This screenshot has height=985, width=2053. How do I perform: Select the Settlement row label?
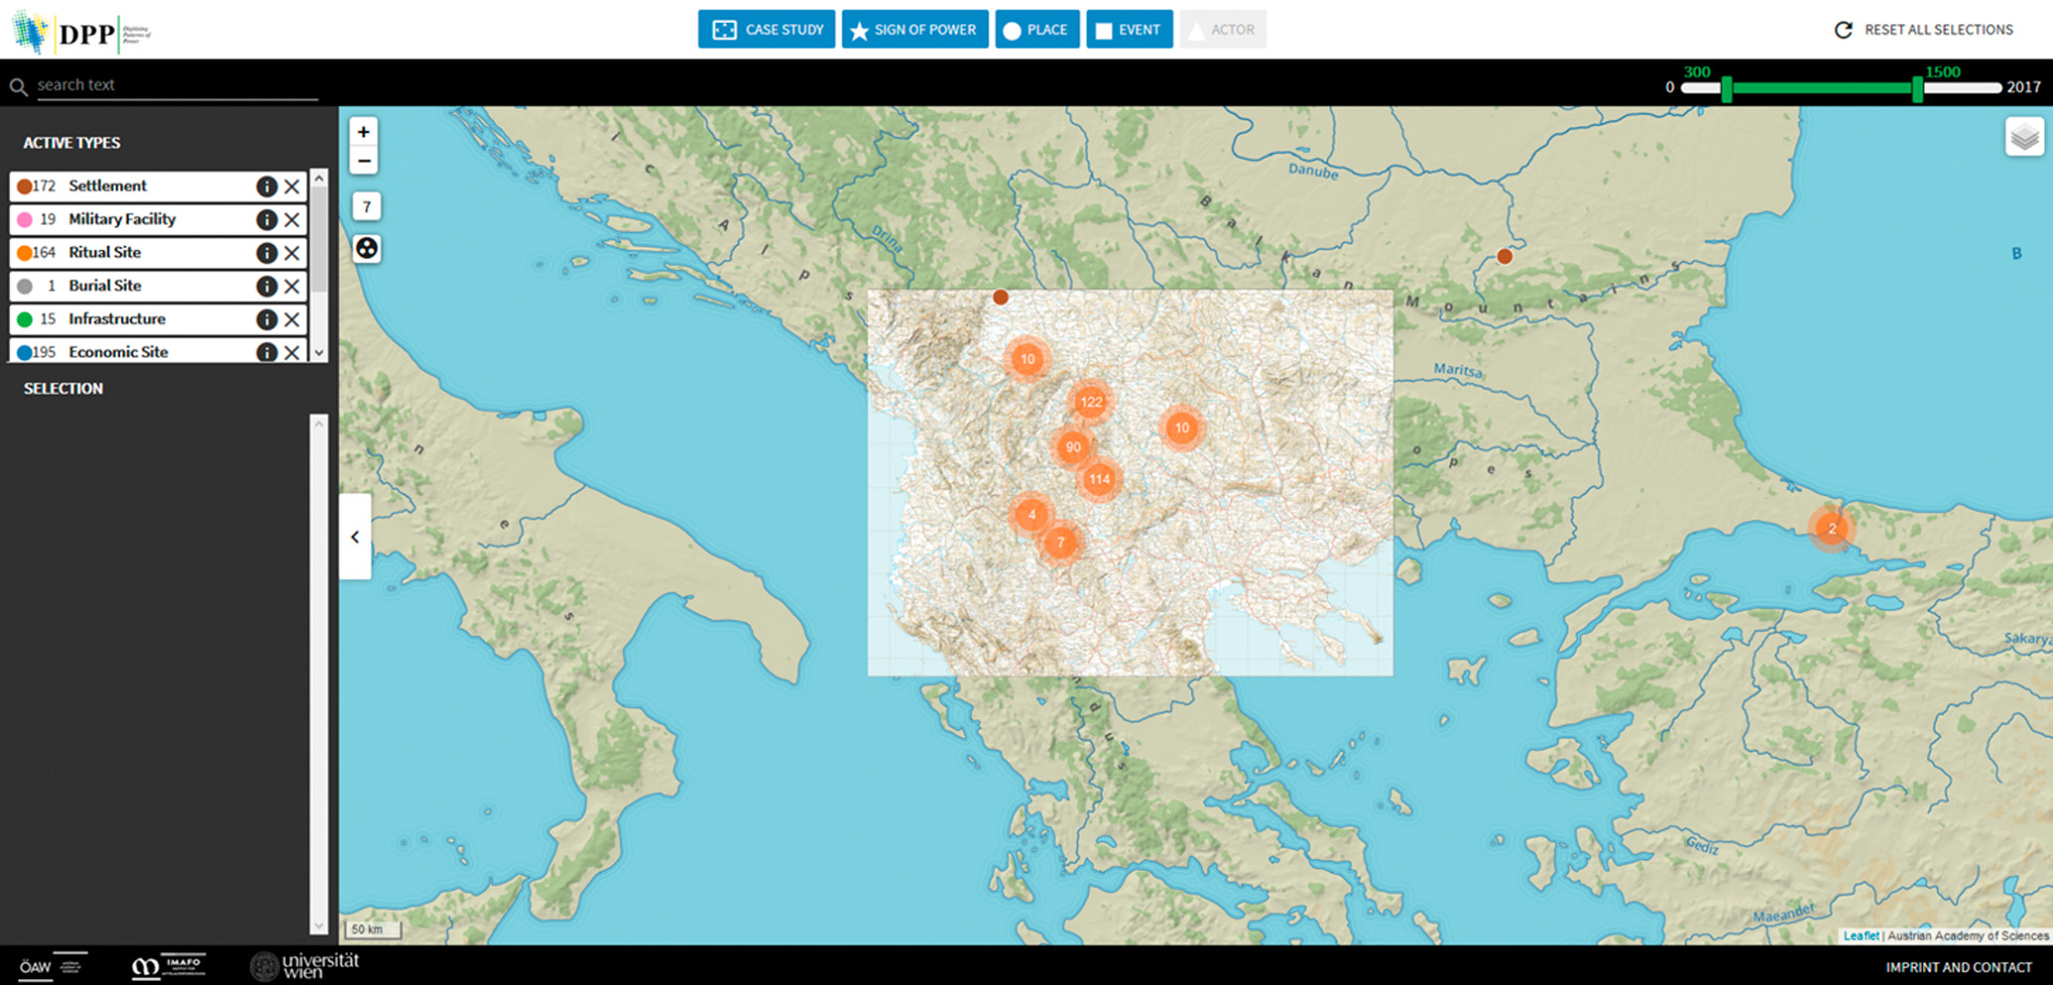[x=107, y=186]
